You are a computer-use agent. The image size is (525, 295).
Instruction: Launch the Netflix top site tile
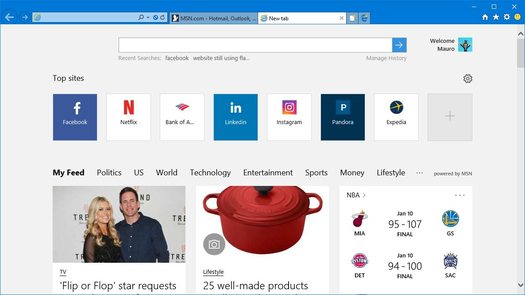click(x=128, y=117)
